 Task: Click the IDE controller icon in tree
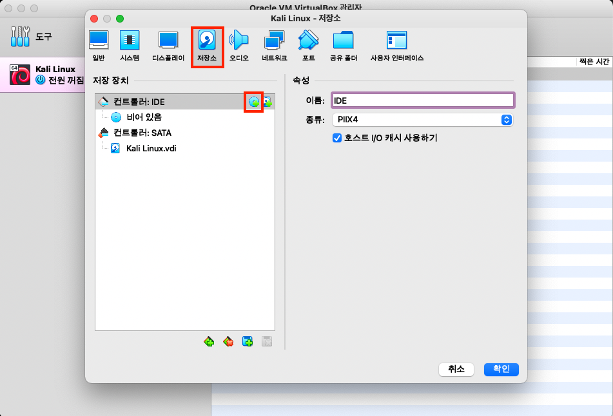coord(104,102)
